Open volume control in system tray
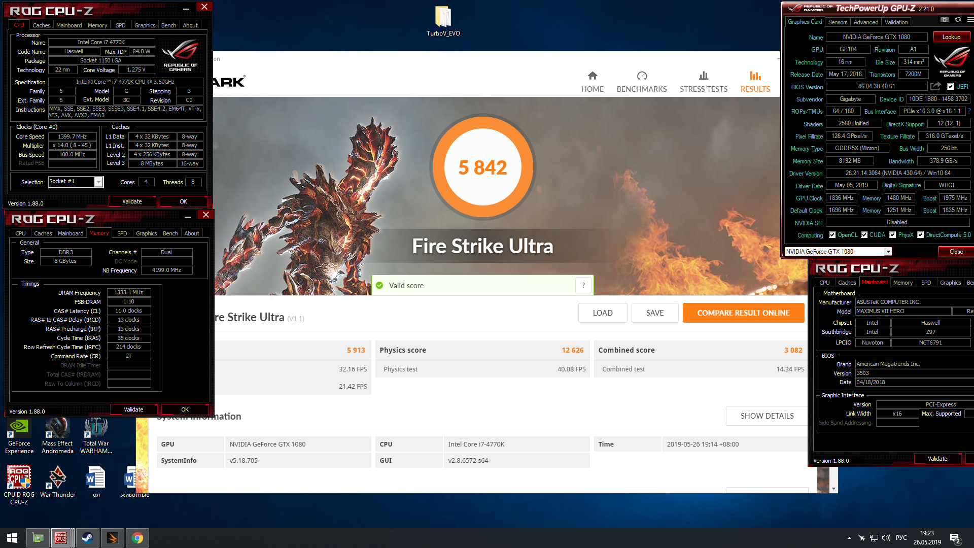Viewport: 974px width, 548px height. coord(886,538)
